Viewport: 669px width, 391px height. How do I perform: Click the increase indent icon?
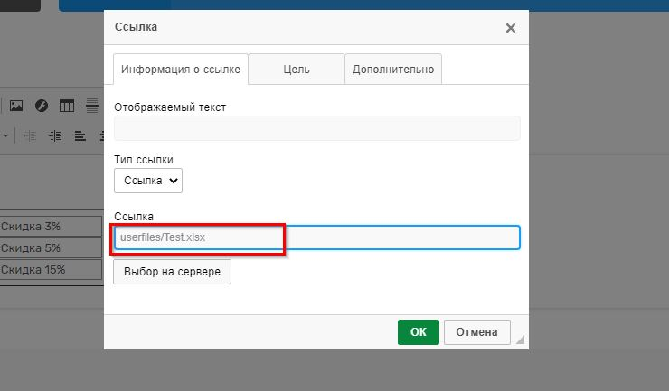point(56,135)
